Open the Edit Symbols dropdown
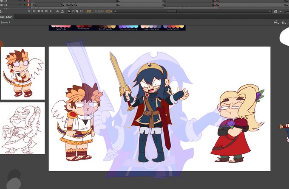Image resolution: width=289 pixels, height=189 pixels. (x=283, y=22)
